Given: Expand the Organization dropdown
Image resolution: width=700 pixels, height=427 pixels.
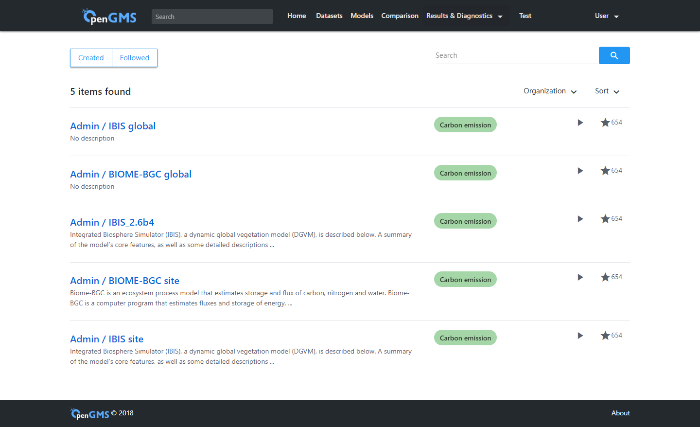Looking at the screenshot, I should tap(550, 91).
